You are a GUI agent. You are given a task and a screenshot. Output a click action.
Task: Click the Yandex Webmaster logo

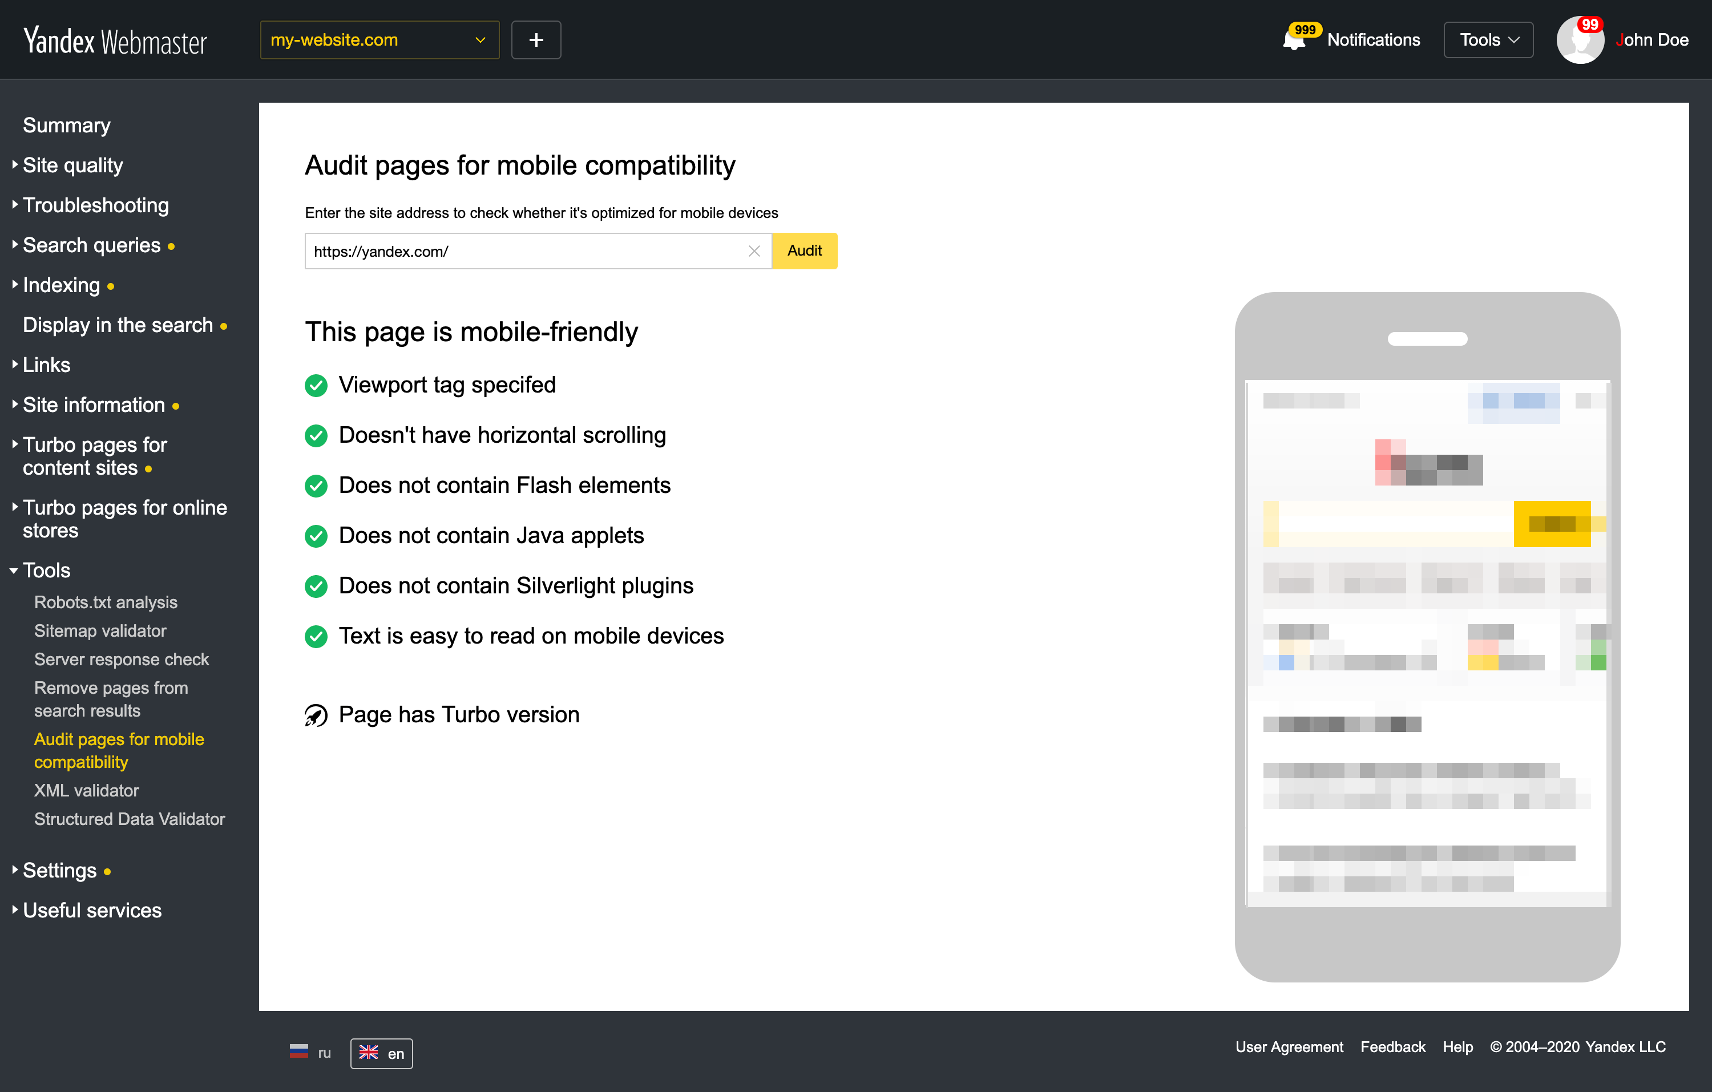(x=115, y=39)
